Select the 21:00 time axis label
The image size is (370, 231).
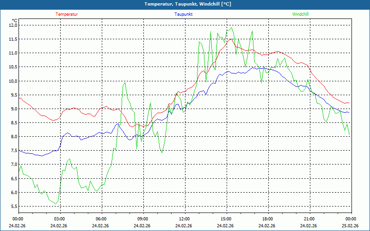coord(309,219)
